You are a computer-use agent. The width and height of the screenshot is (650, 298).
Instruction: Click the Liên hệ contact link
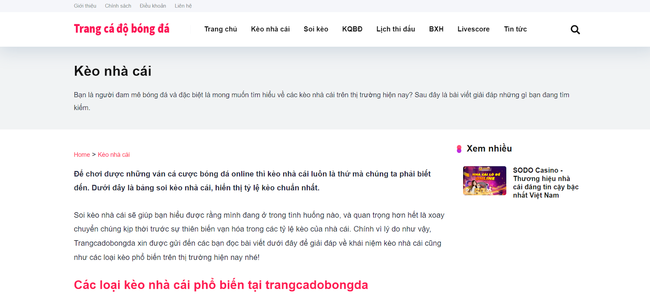tap(183, 6)
